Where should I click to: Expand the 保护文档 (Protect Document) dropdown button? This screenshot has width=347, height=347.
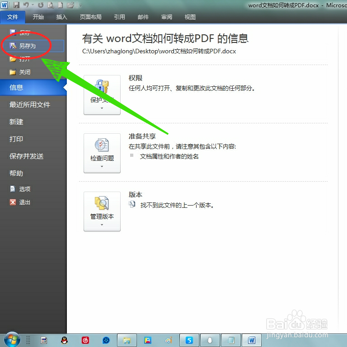tap(102, 95)
